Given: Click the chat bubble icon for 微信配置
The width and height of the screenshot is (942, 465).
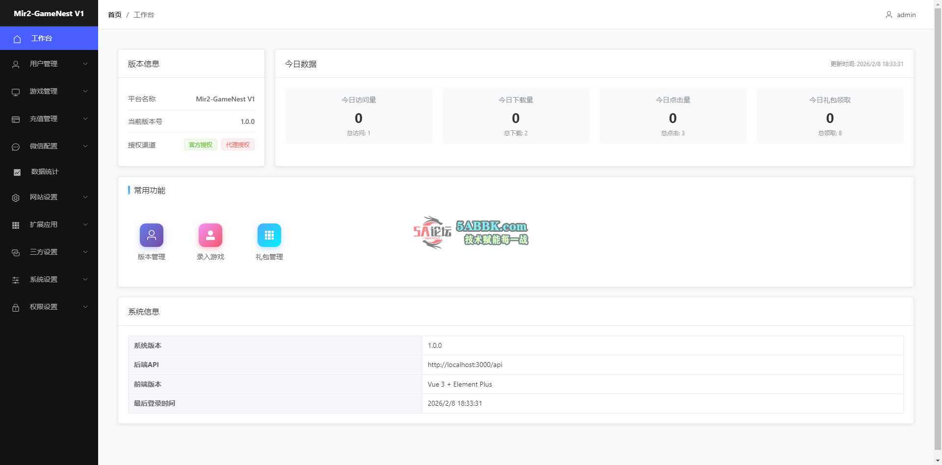Looking at the screenshot, I should tap(16, 147).
